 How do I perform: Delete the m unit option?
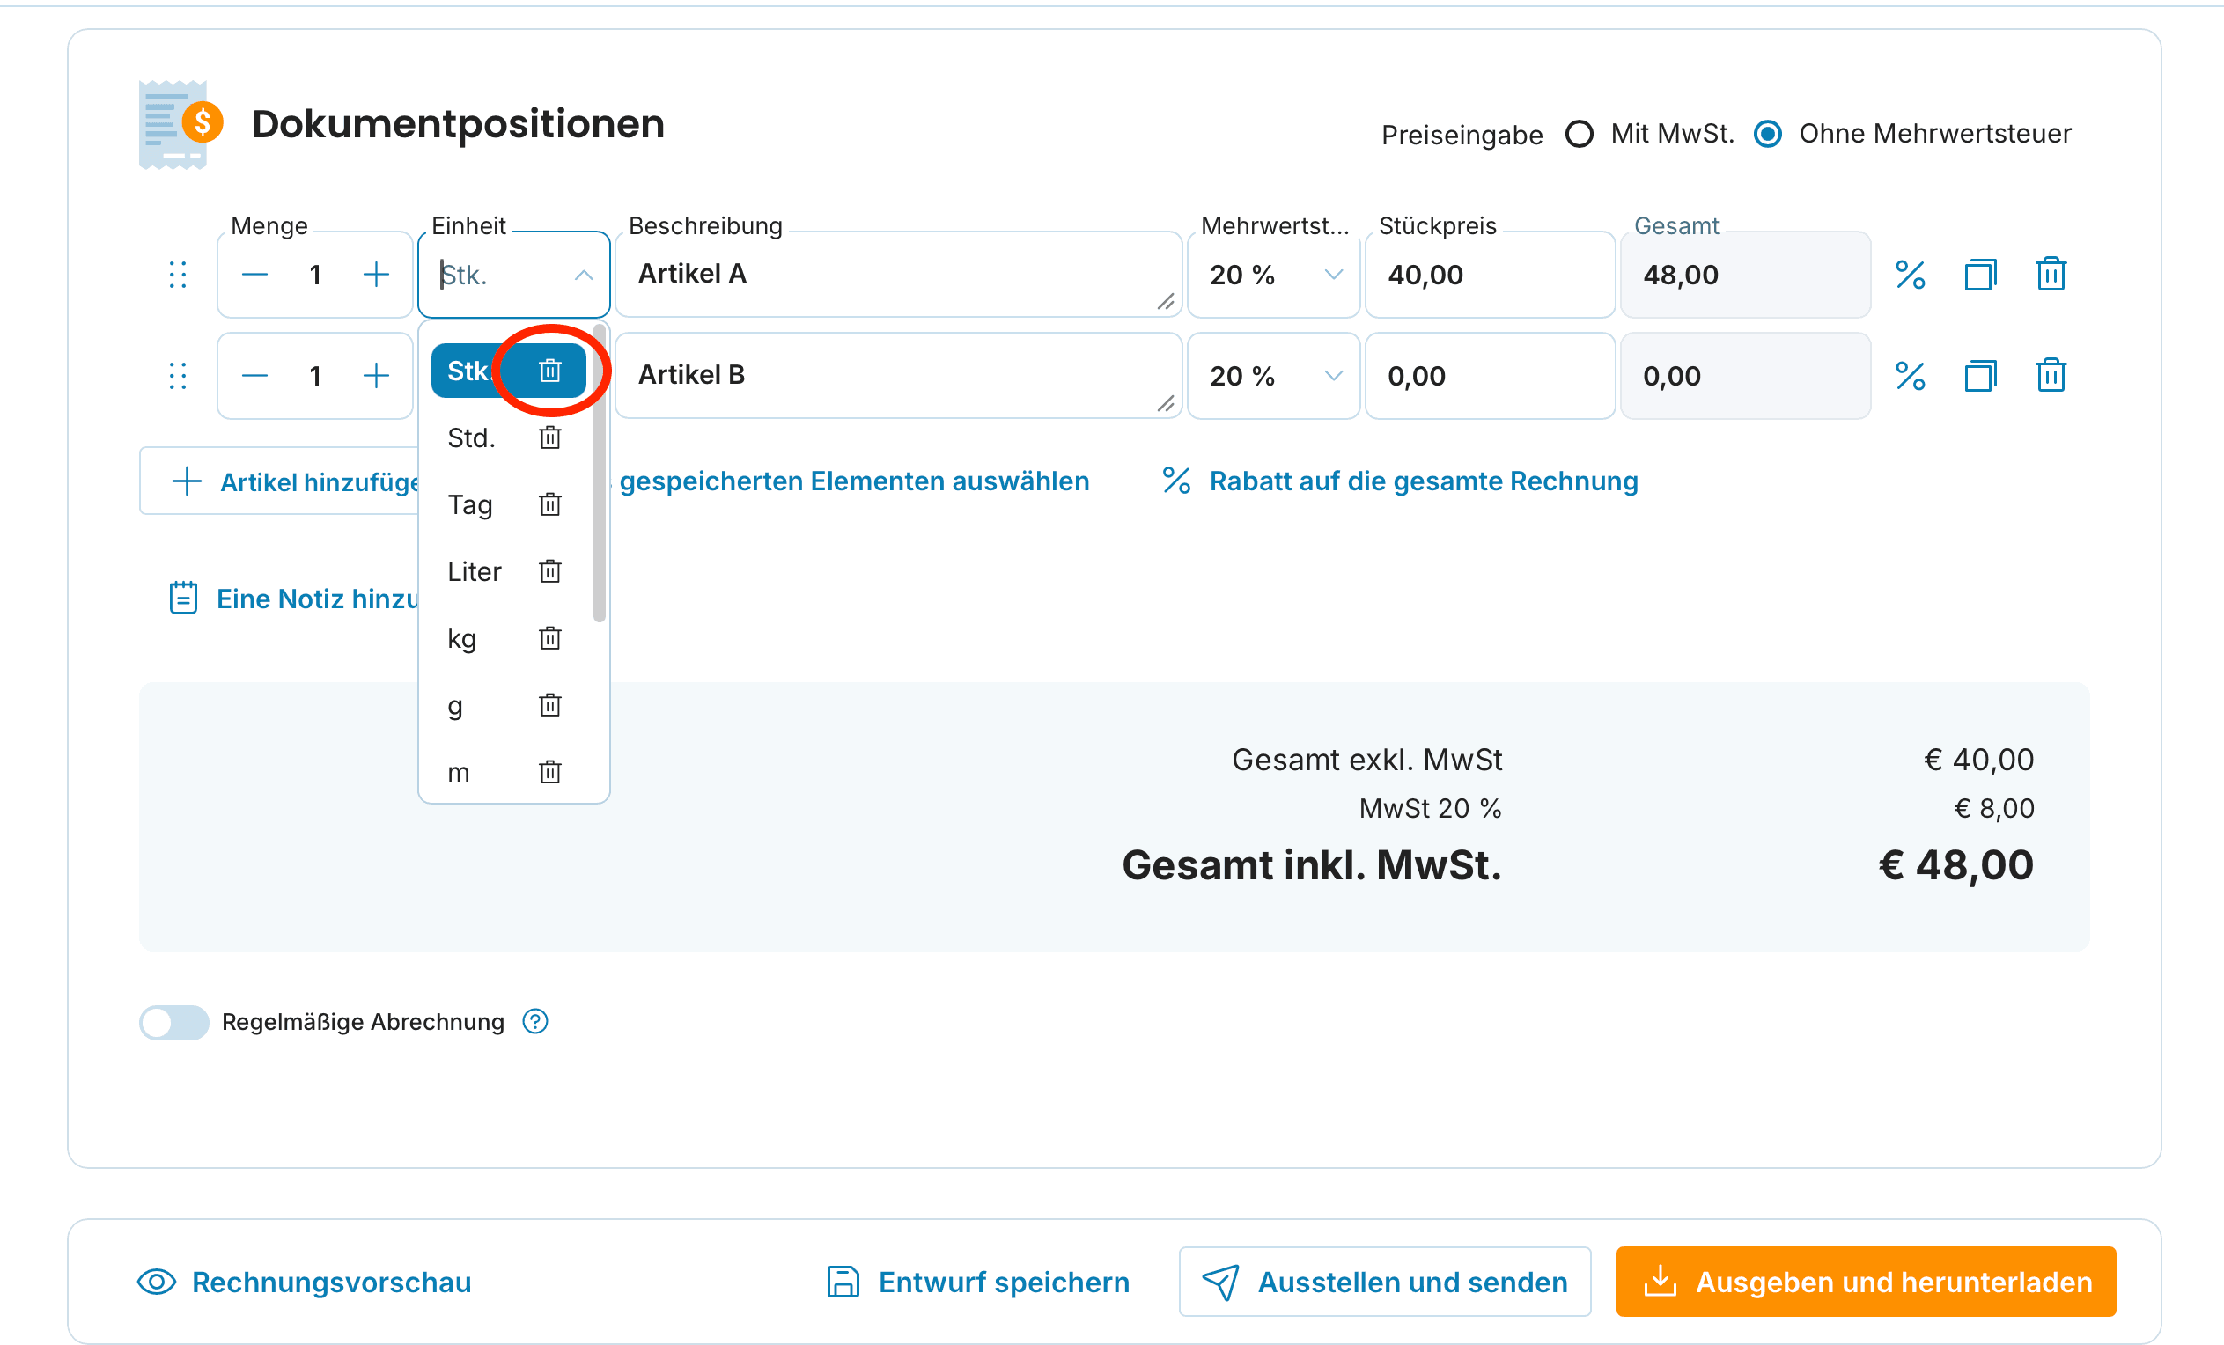click(x=549, y=772)
